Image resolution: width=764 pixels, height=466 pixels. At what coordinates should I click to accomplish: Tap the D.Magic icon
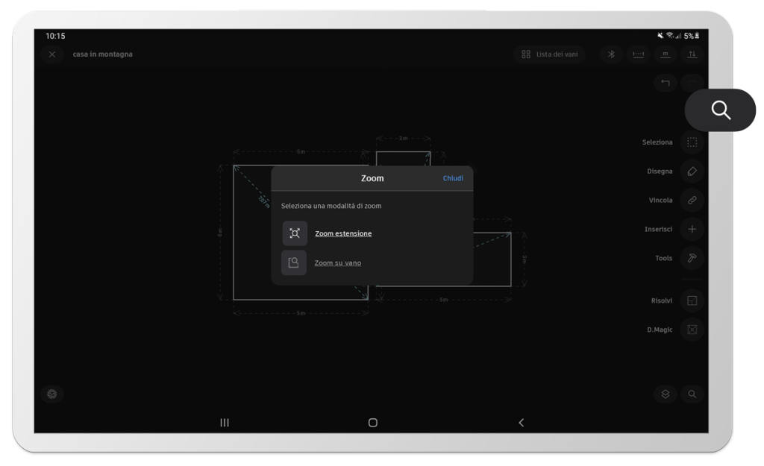[x=692, y=330]
